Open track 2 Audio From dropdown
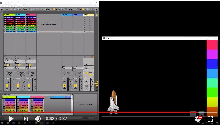Viewport: 220px width, 125px height. pyautogui.click(x=20, y=60)
